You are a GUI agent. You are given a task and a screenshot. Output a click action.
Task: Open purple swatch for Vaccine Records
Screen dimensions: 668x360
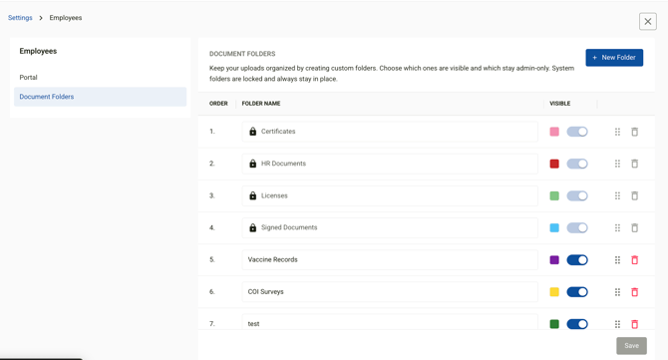(x=554, y=260)
